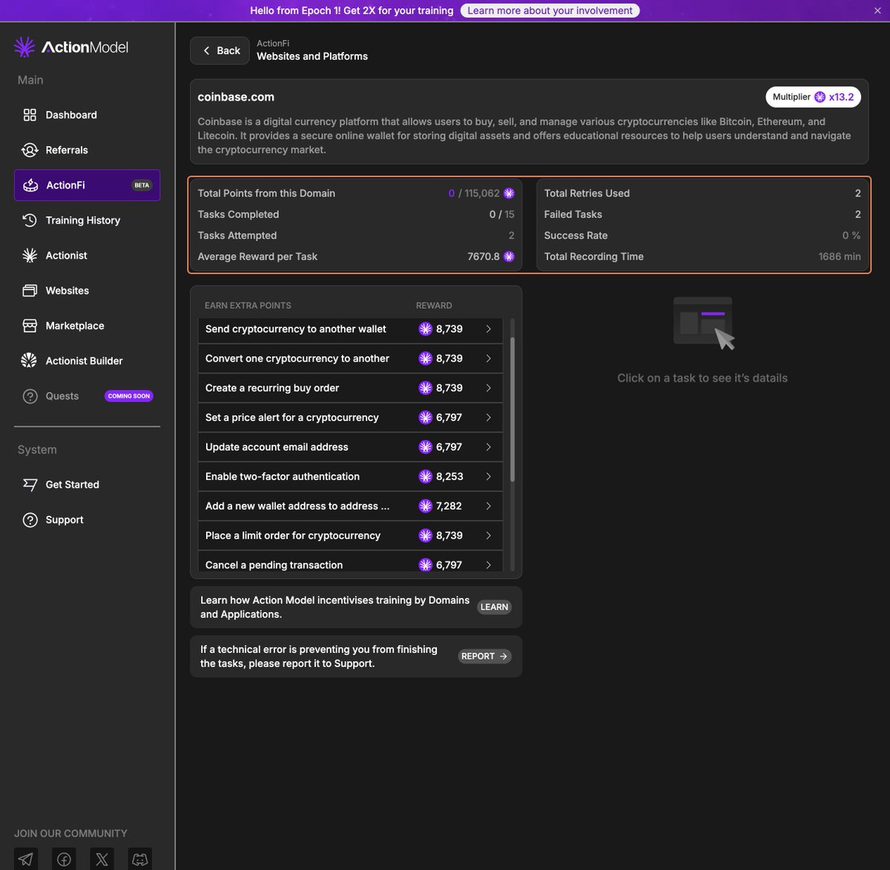The height and width of the screenshot is (870, 890).
Task: Expand Cancel a pending transaction chevron
Action: click(x=488, y=565)
